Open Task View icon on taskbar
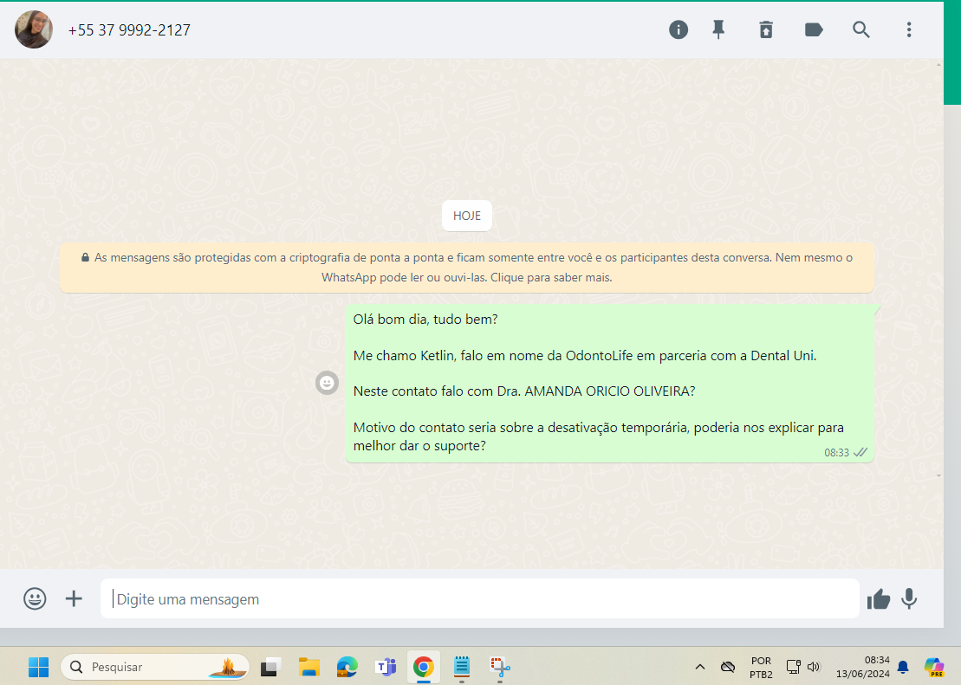Screen dimensions: 961x685 (x=270, y=667)
